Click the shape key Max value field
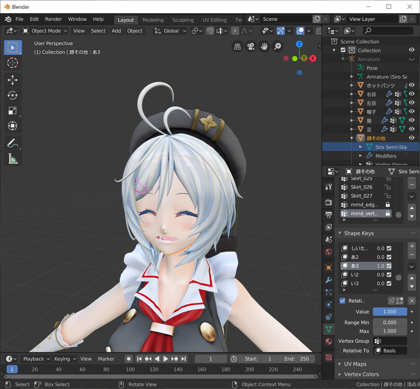The width and height of the screenshot is (420, 389). click(390, 331)
